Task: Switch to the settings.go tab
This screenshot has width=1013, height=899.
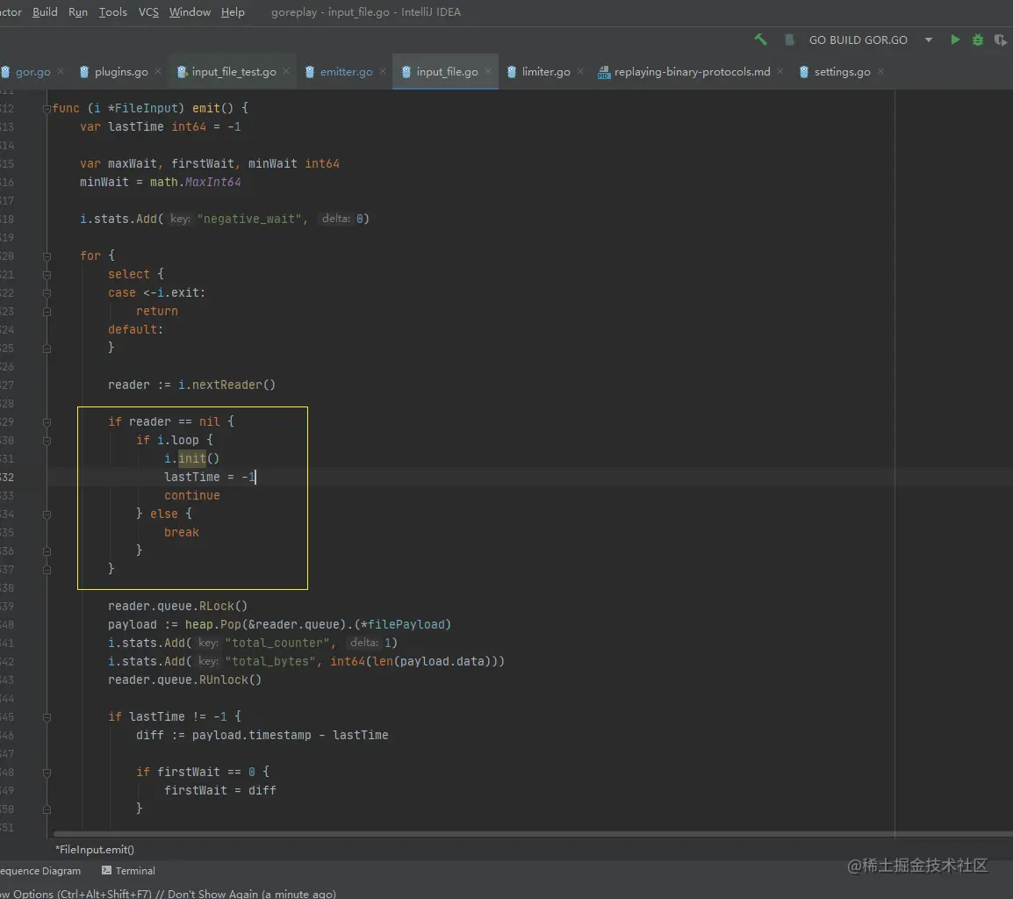Action: [x=842, y=72]
